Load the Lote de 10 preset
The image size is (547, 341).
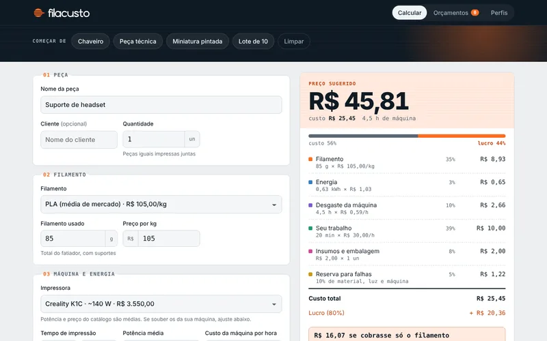tap(253, 42)
